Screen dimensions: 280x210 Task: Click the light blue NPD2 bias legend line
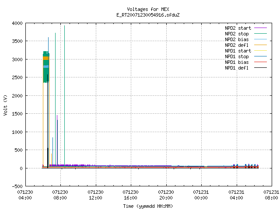pos(260,39)
